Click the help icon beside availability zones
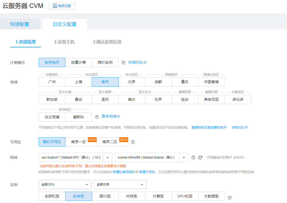Viewport: 287px width, 203px height. pos(133,142)
